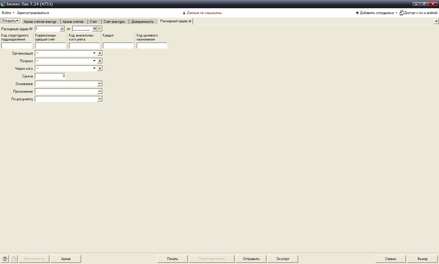Click the Заполнить по button

coord(34,259)
